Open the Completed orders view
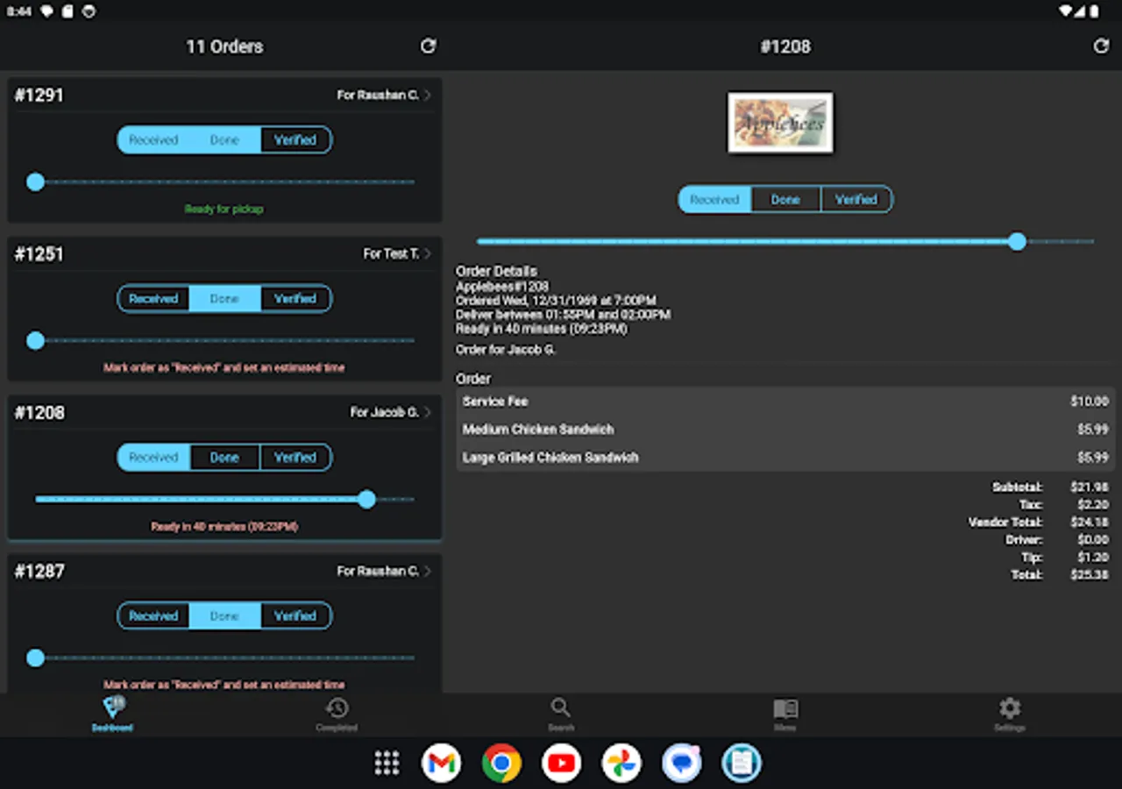This screenshot has width=1122, height=789. pos(337,714)
